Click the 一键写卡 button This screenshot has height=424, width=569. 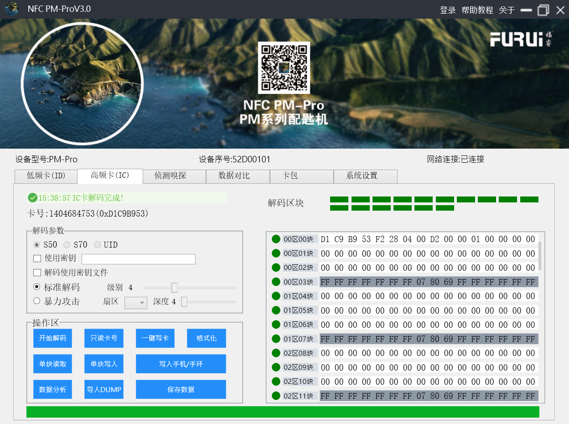[x=155, y=338]
